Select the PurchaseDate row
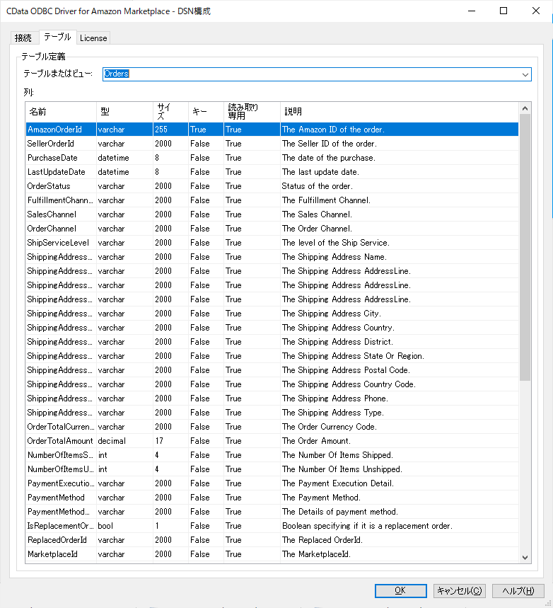This screenshot has width=553, height=608. tap(272, 158)
